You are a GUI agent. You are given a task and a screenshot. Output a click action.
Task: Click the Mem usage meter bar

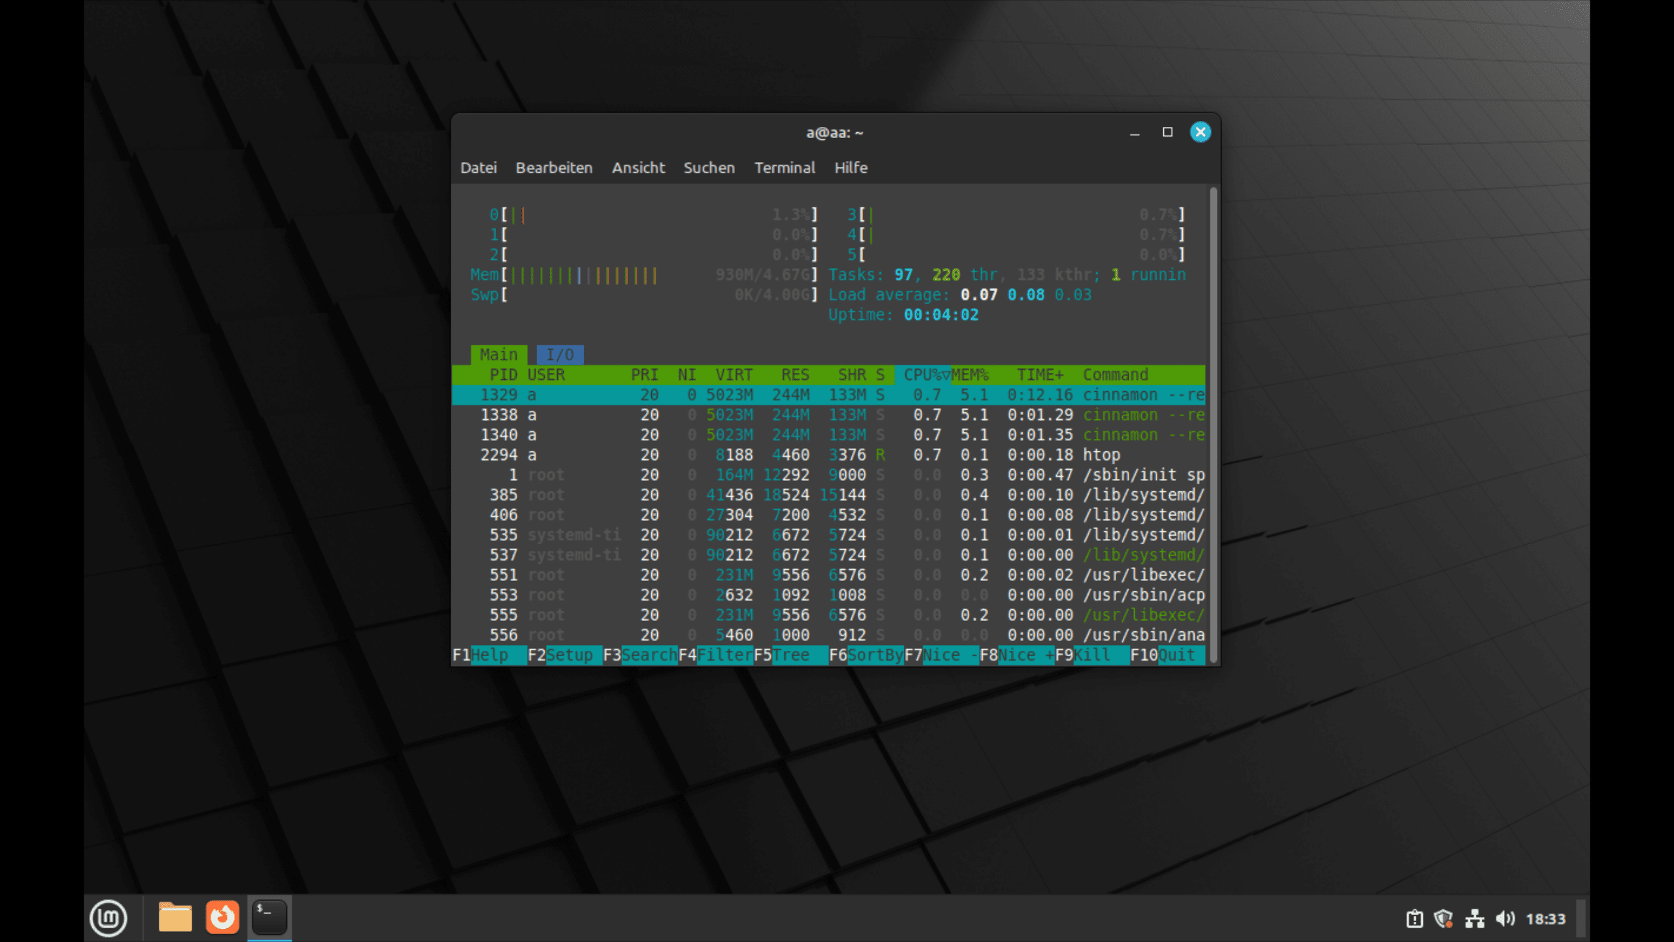point(644,275)
